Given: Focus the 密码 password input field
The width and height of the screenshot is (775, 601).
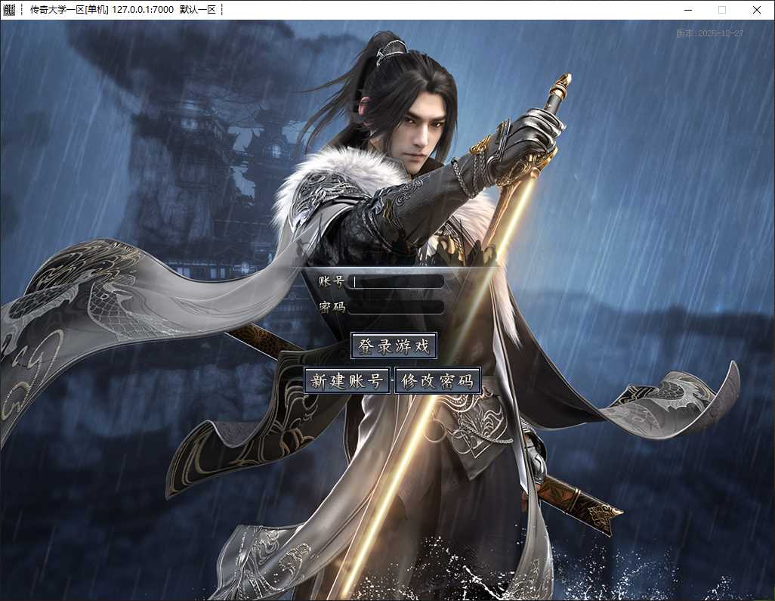Looking at the screenshot, I should 397,307.
